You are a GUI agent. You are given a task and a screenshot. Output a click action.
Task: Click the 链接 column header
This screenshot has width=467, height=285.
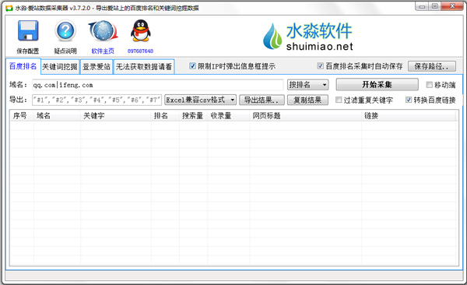point(409,116)
